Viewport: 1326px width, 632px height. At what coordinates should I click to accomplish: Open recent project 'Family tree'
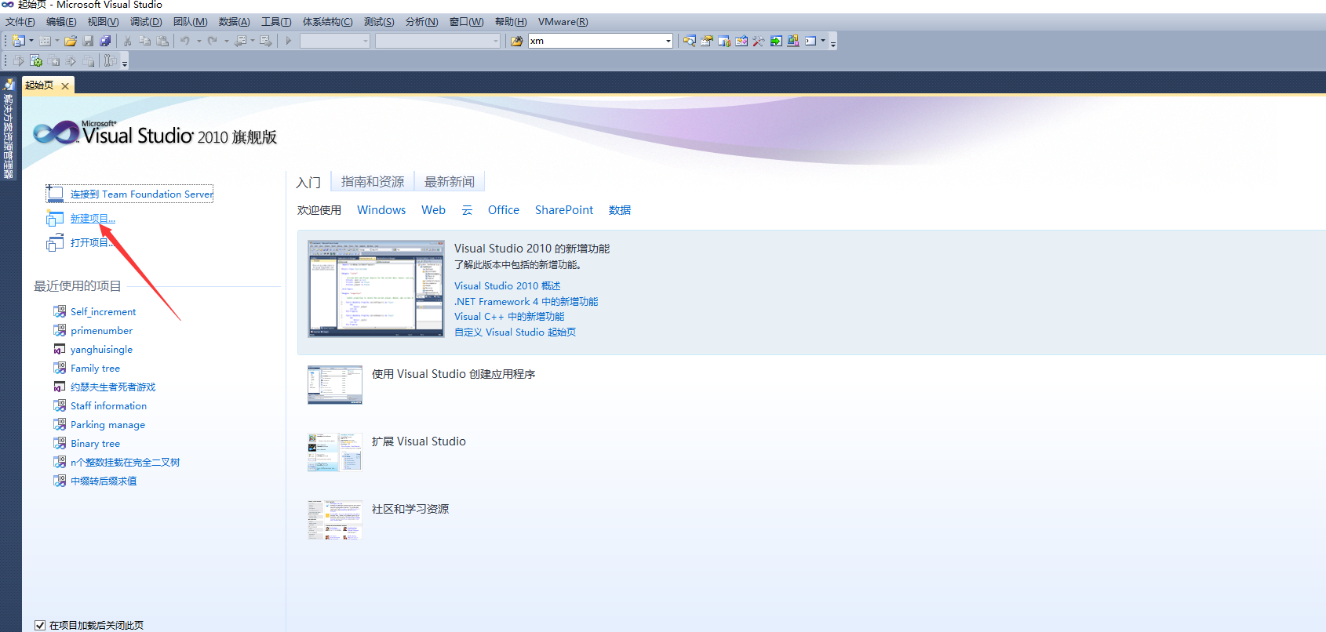[x=95, y=369]
